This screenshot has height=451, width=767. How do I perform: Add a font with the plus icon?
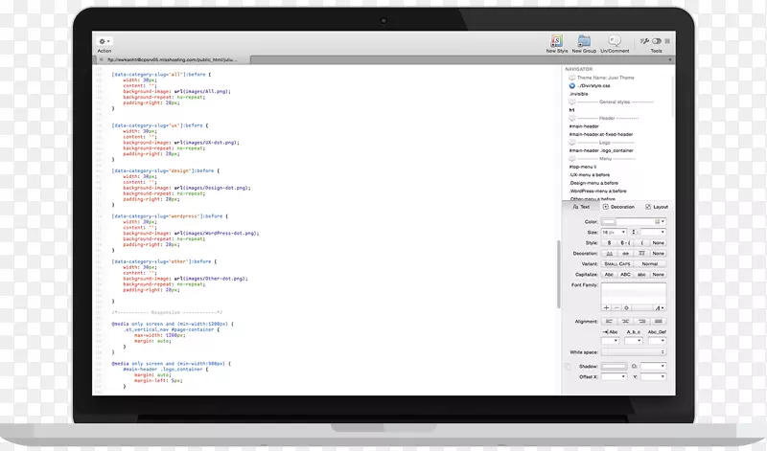pos(606,306)
